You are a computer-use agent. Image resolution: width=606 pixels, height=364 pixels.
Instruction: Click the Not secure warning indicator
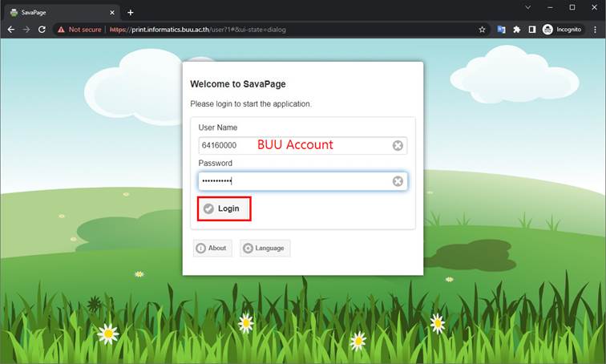coord(79,30)
